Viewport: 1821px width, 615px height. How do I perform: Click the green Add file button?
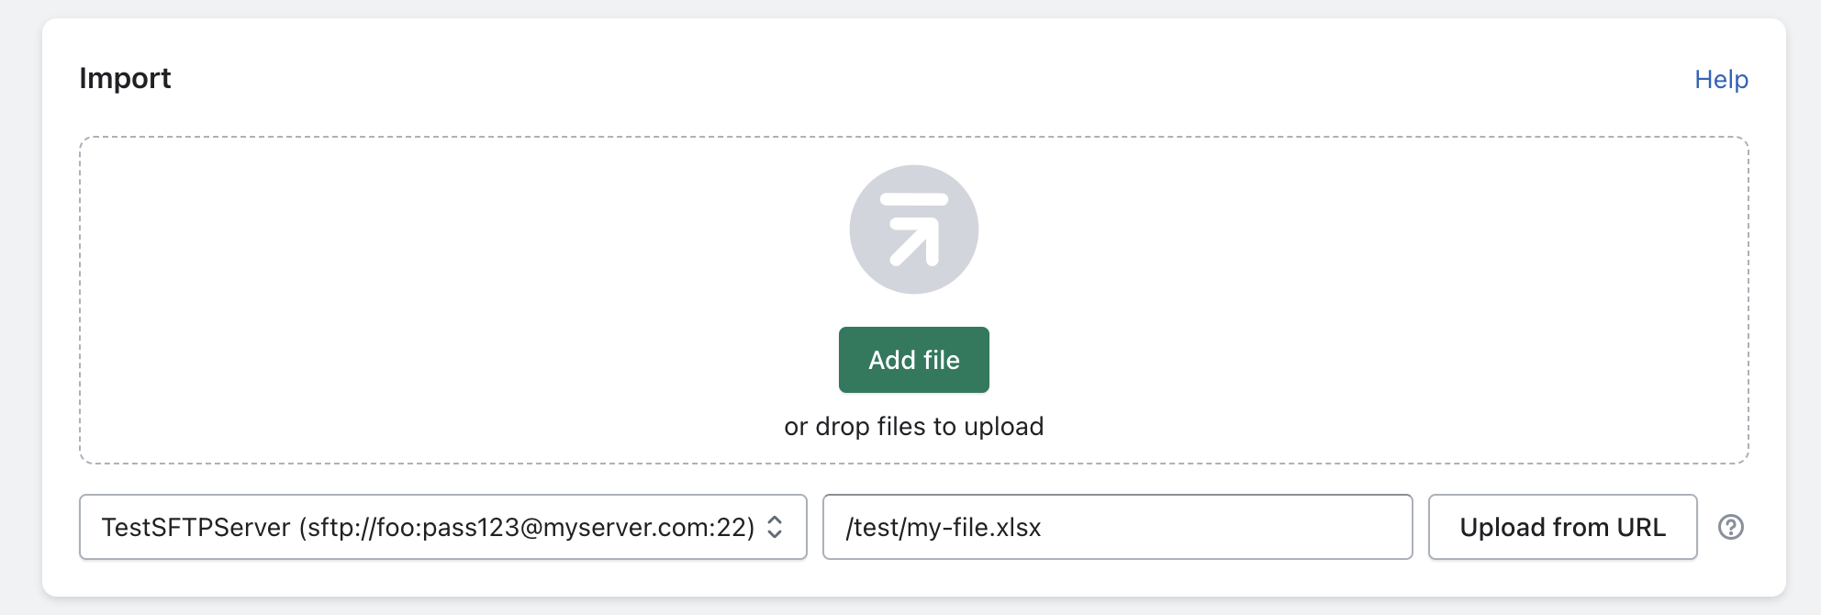click(x=913, y=360)
